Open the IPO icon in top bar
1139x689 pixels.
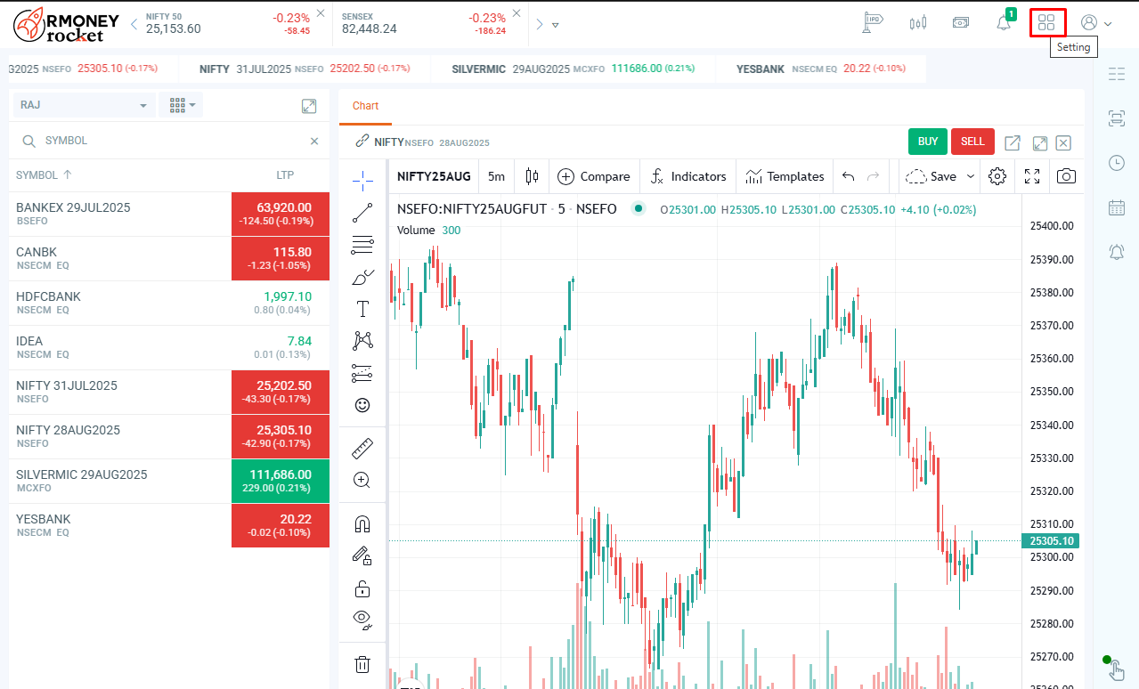point(873,23)
